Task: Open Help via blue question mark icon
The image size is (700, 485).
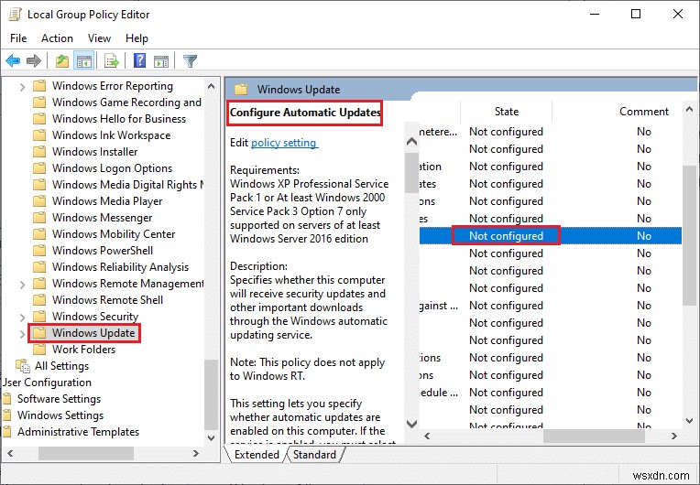Action: click(x=140, y=60)
